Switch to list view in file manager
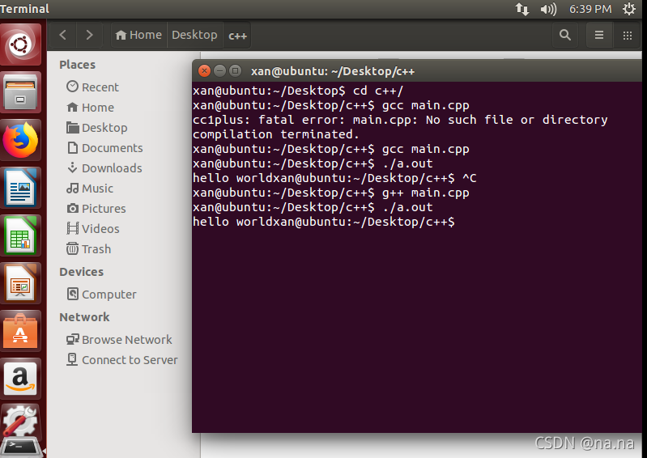647x458 pixels. (599, 35)
